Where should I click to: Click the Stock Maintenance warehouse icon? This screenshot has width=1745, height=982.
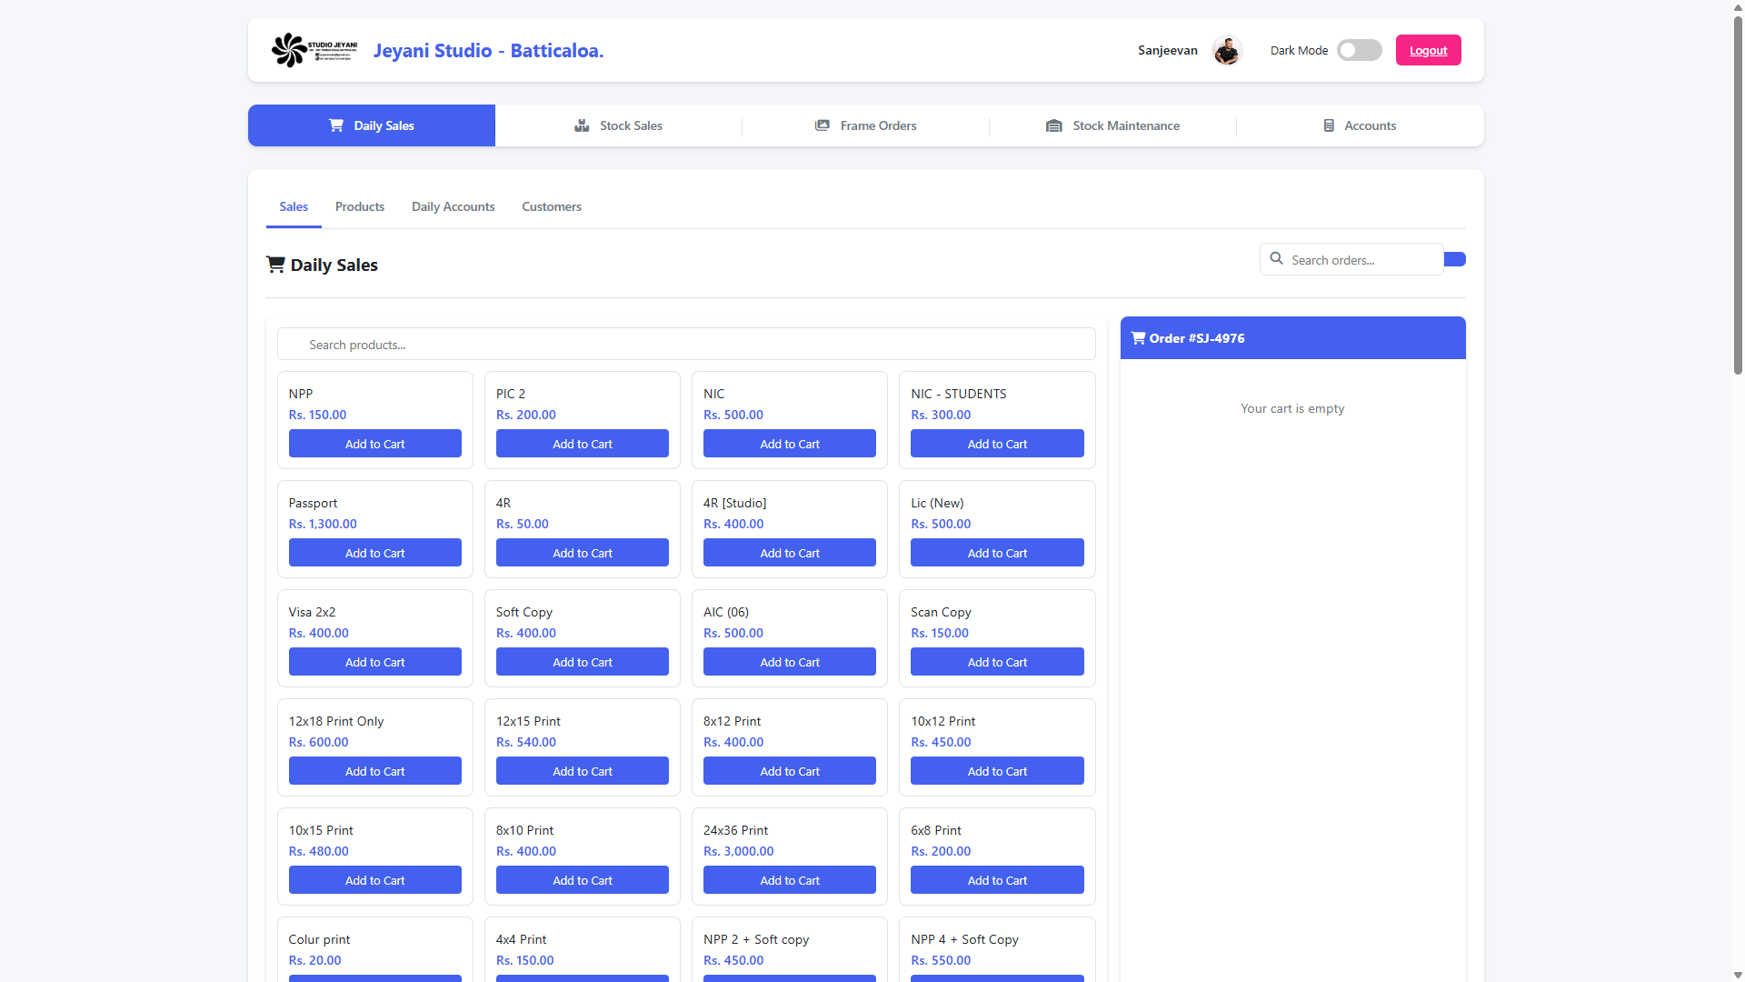click(x=1054, y=125)
